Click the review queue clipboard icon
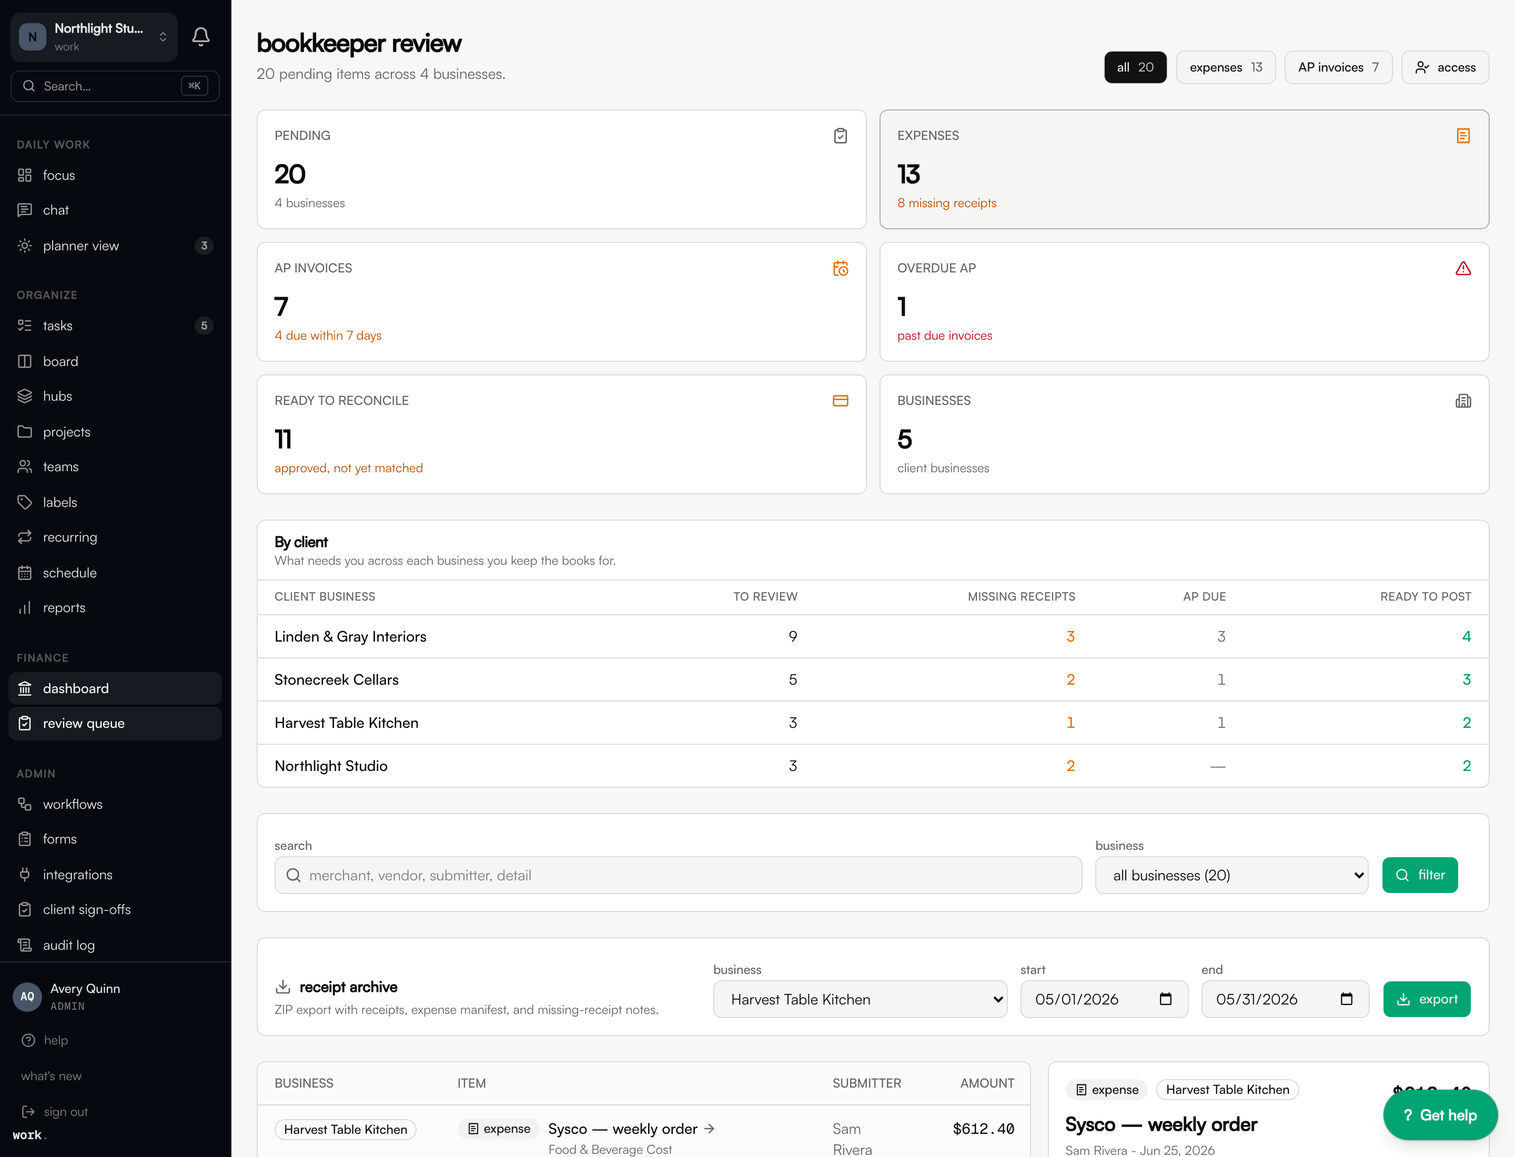The image size is (1515, 1157). tap(25, 723)
